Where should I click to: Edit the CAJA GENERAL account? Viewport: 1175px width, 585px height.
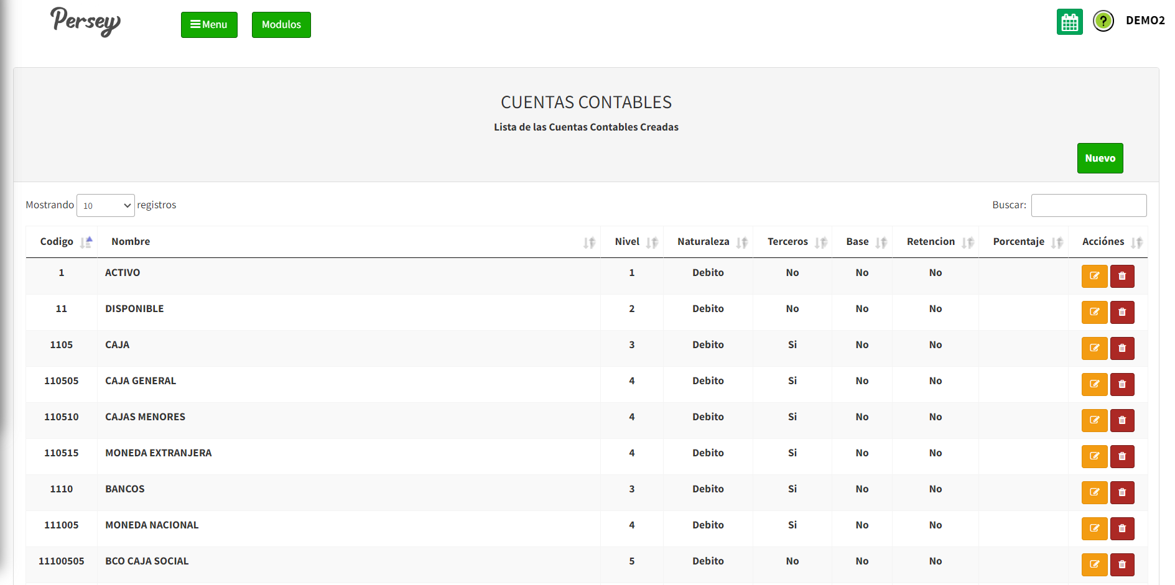point(1094,384)
